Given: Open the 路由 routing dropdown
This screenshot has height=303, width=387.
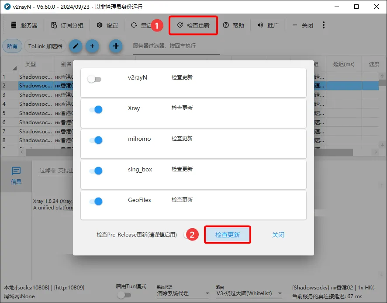Looking at the screenshot, I should point(249,293).
